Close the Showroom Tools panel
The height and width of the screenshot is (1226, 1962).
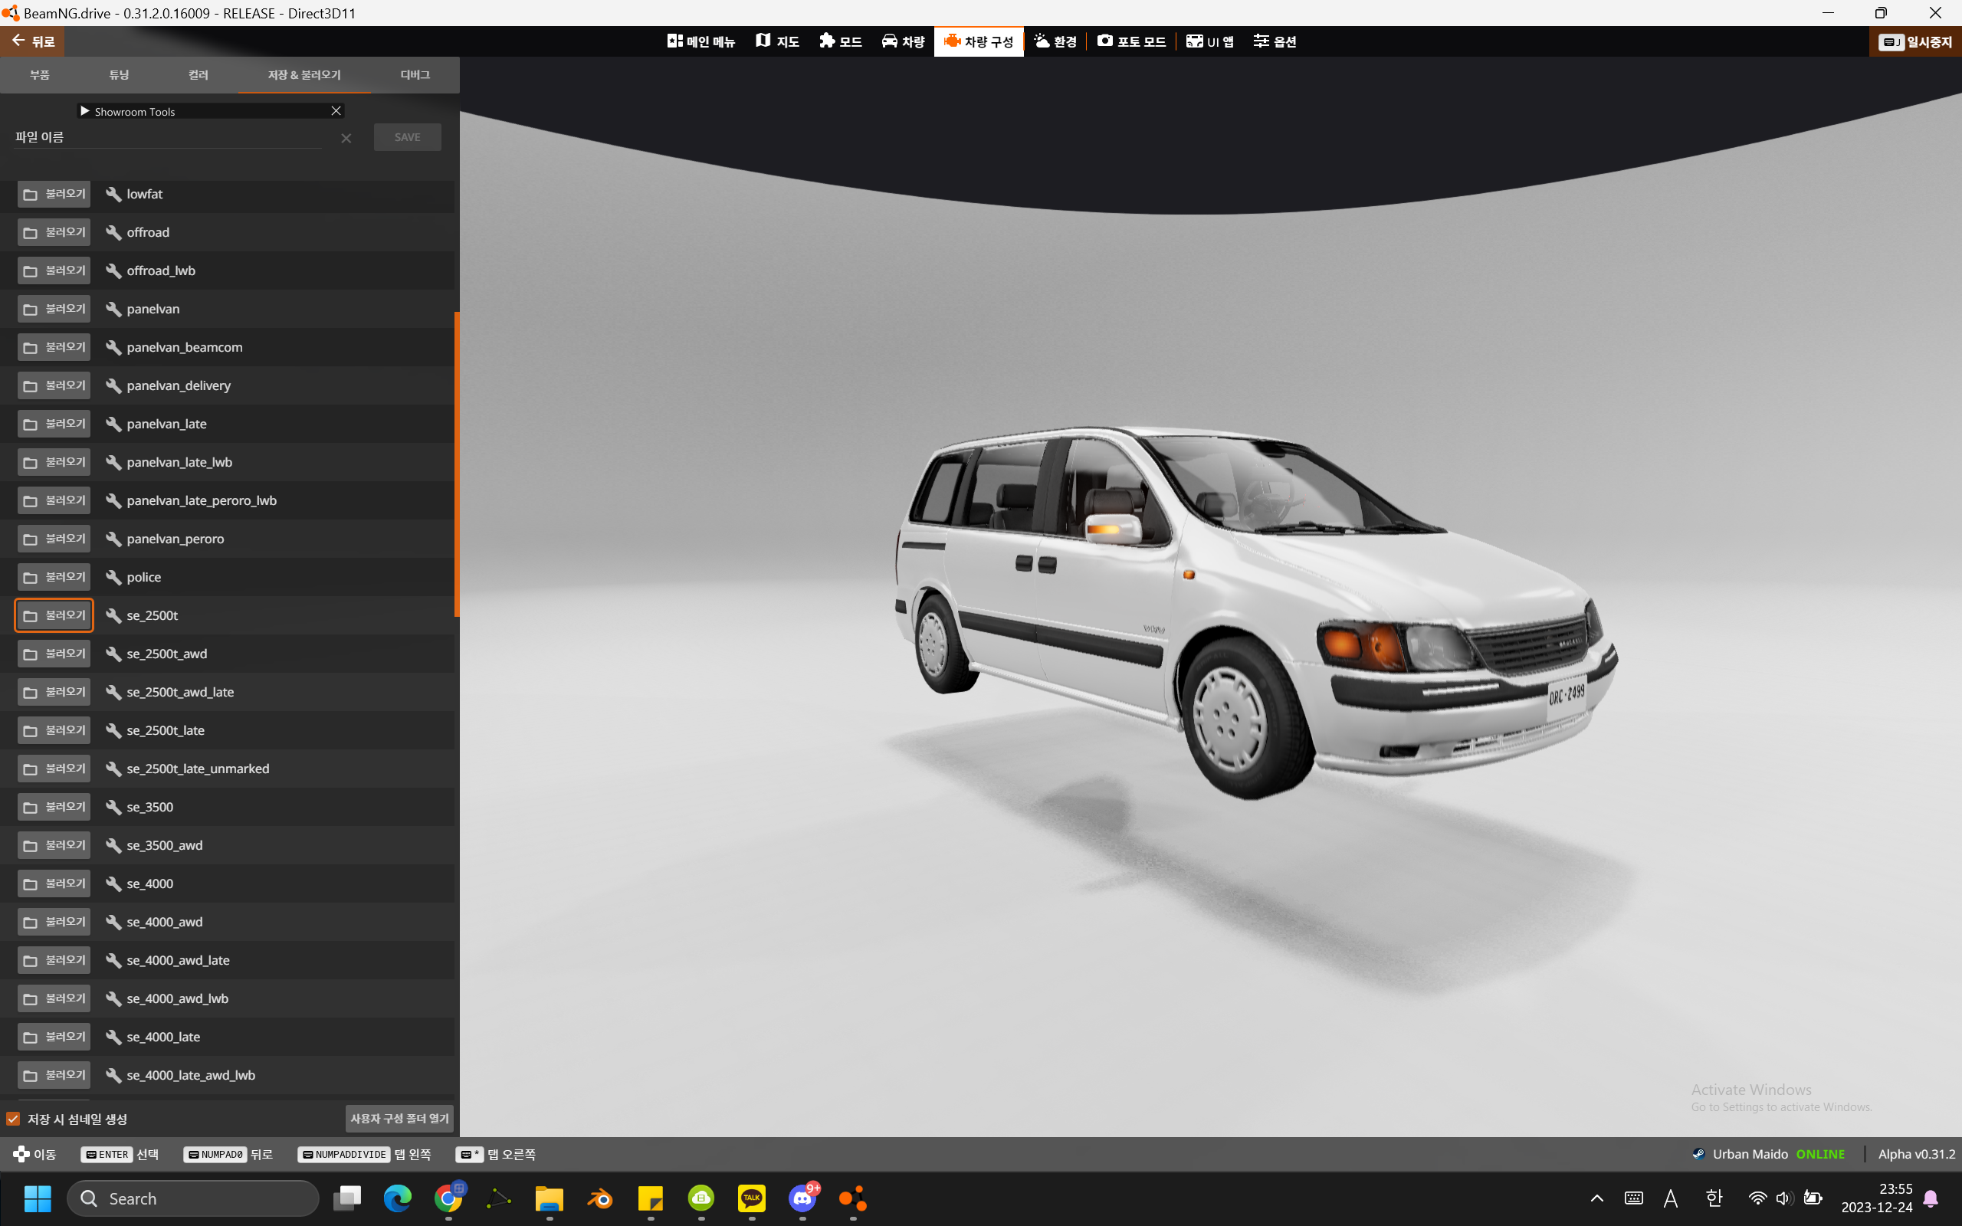tap(336, 111)
